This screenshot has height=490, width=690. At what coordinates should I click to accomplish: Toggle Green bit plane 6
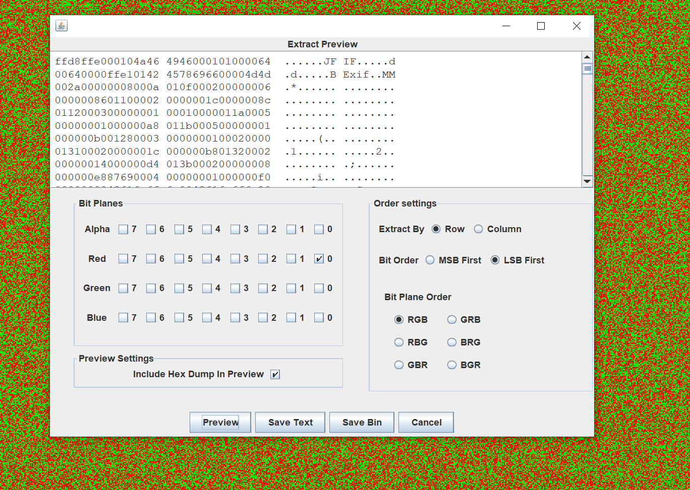point(151,289)
